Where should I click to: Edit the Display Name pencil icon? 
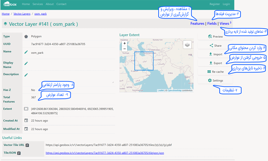point(26,63)
